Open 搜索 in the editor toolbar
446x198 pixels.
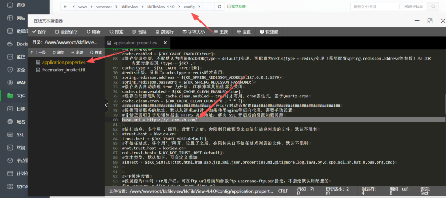tap(116, 32)
